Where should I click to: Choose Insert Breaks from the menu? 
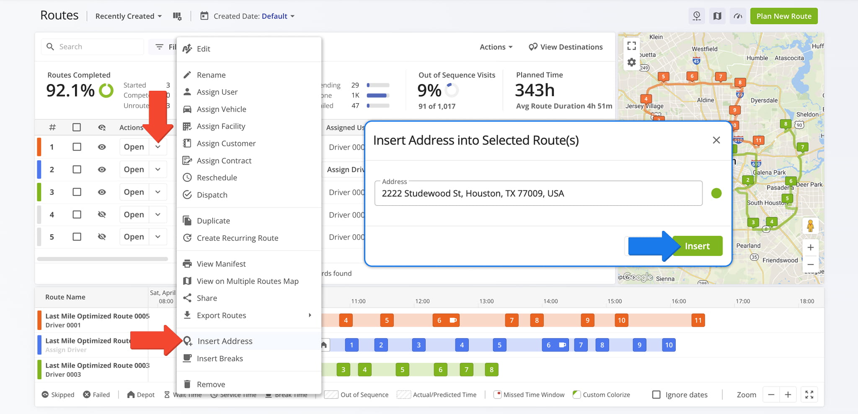[220, 358]
